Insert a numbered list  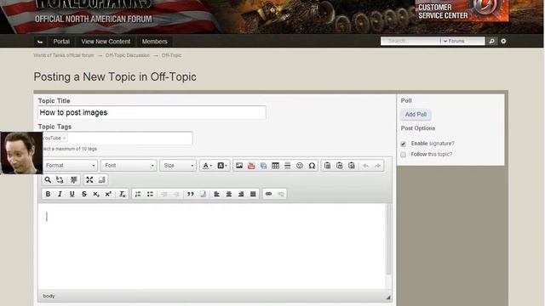click(x=138, y=194)
